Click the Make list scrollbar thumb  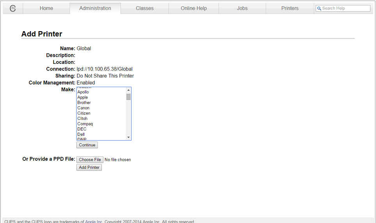click(x=129, y=97)
